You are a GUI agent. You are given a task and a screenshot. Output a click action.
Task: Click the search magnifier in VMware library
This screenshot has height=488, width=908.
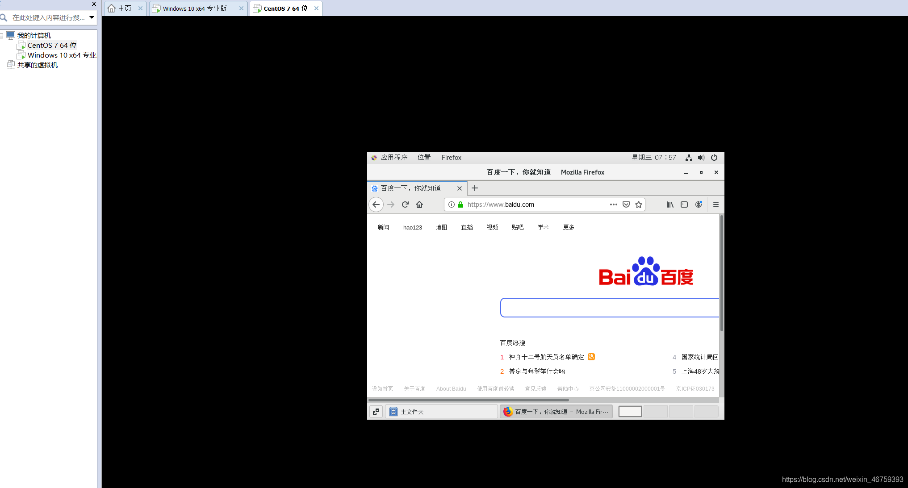click(4, 17)
